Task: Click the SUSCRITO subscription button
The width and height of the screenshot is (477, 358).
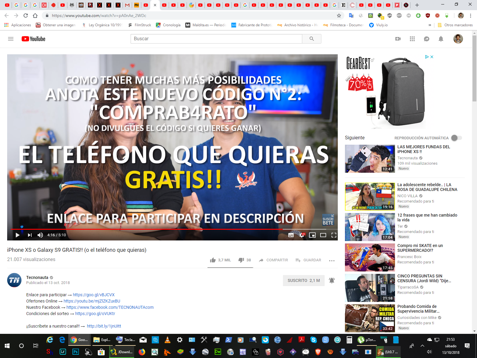Action: [303, 280]
